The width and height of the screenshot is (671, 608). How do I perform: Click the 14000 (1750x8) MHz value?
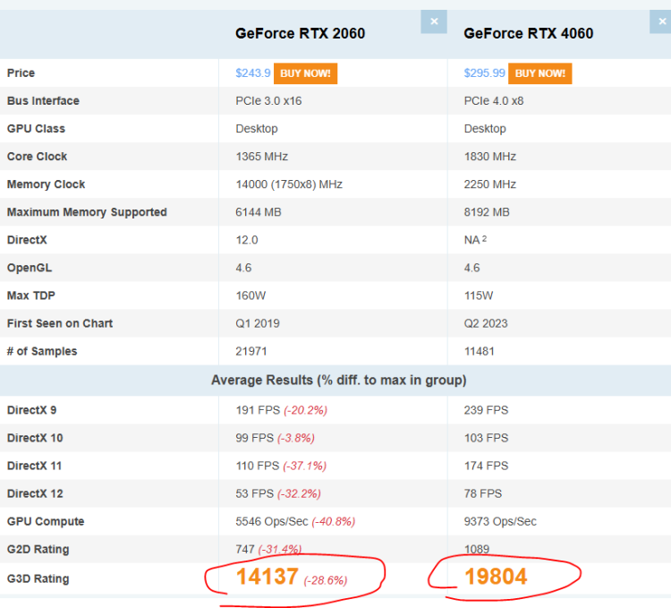click(289, 184)
